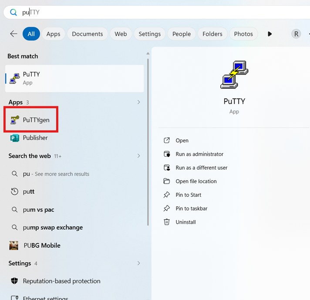Viewport: 310px width, 300px height.
Task: Open the PuTTY best match result
Action: [x=74, y=78]
